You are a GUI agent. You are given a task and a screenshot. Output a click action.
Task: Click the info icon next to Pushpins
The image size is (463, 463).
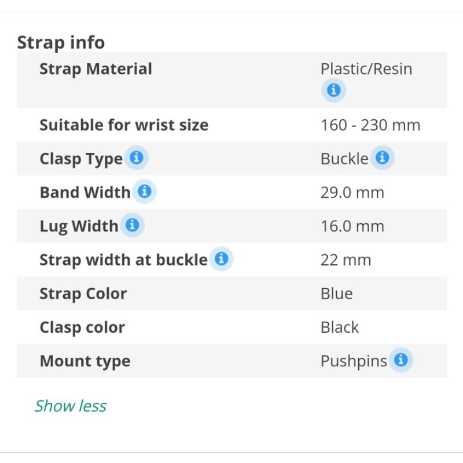400,360
